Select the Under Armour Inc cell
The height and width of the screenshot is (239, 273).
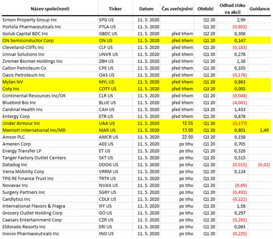21,122
